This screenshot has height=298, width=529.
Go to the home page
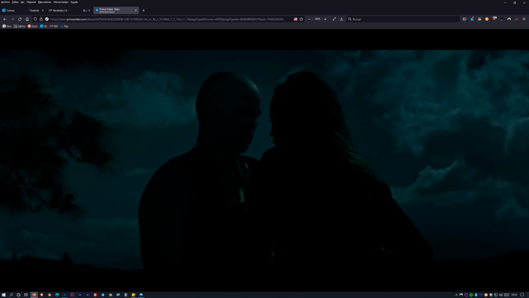(27, 19)
